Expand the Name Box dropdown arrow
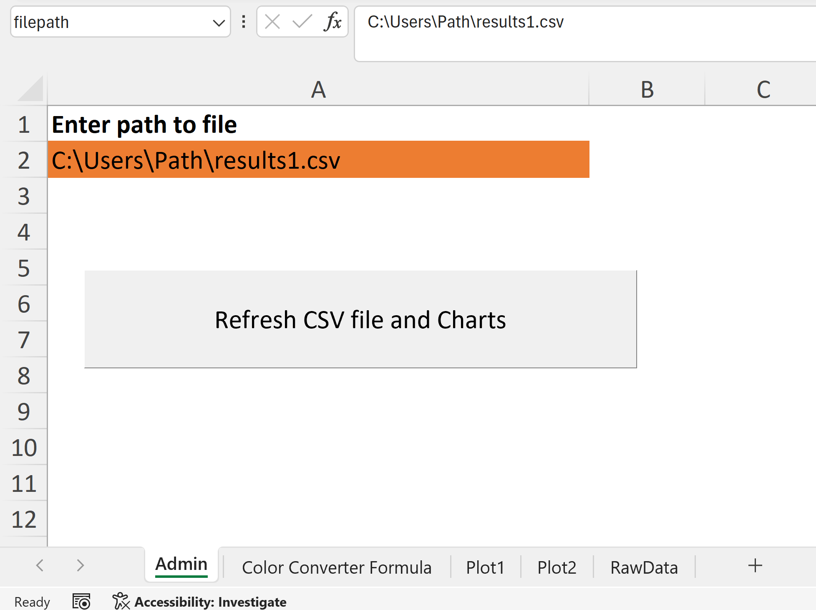Viewport: 816px width, 610px height. pos(219,23)
